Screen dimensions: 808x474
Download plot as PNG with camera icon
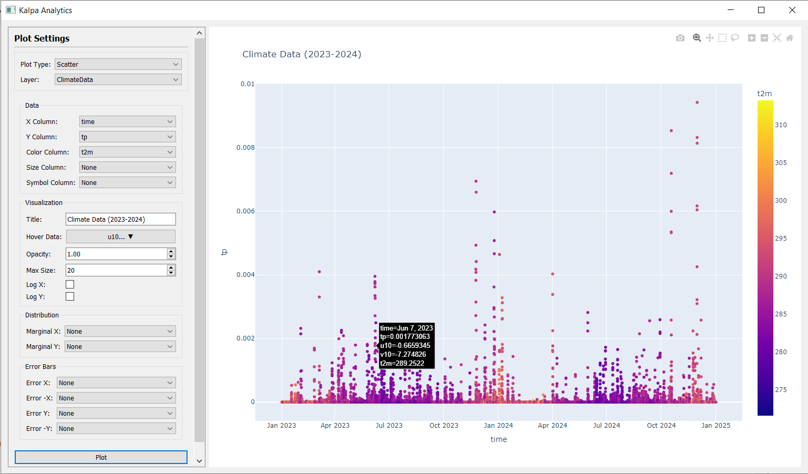tap(680, 38)
